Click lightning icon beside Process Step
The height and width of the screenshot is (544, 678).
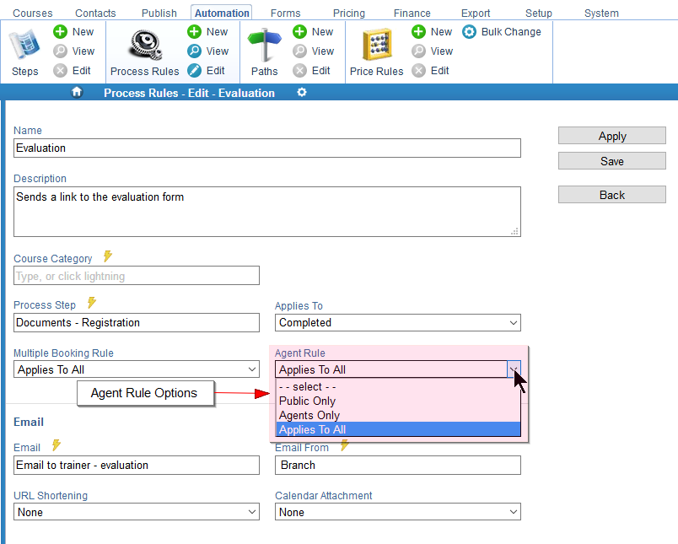point(92,303)
